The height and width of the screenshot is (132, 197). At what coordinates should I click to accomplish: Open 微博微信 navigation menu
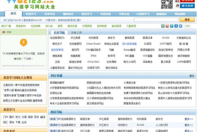pyautogui.click(x=162, y=14)
